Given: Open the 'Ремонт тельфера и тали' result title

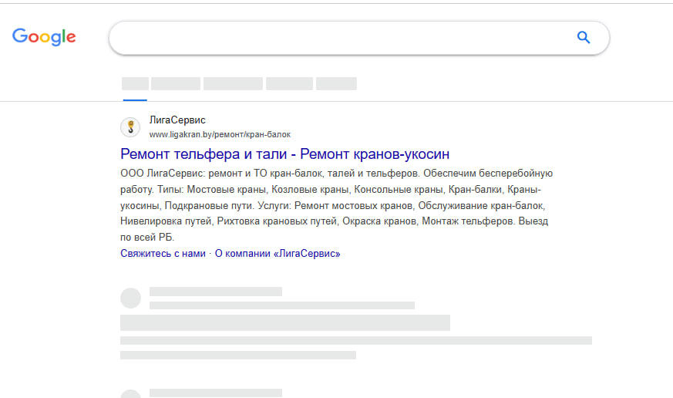Looking at the screenshot, I should pos(284,153).
